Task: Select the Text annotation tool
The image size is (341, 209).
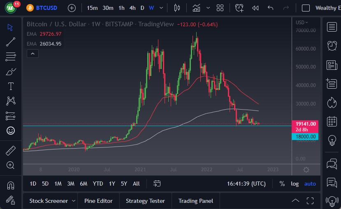Action: point(11,86)
